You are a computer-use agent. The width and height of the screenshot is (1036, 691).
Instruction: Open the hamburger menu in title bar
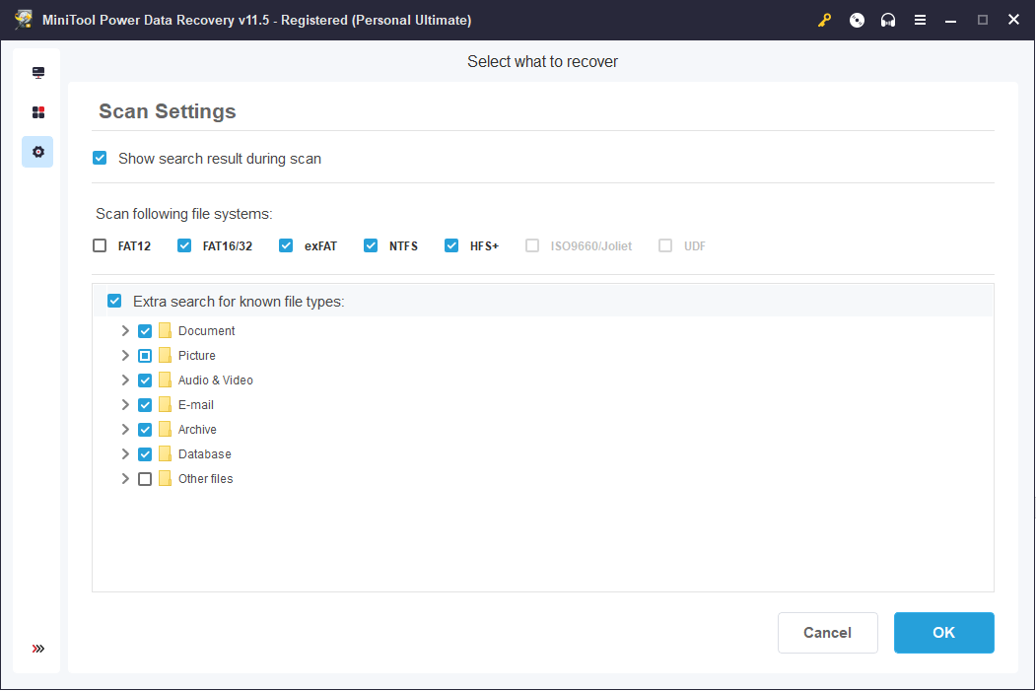(x=920, y=21)
